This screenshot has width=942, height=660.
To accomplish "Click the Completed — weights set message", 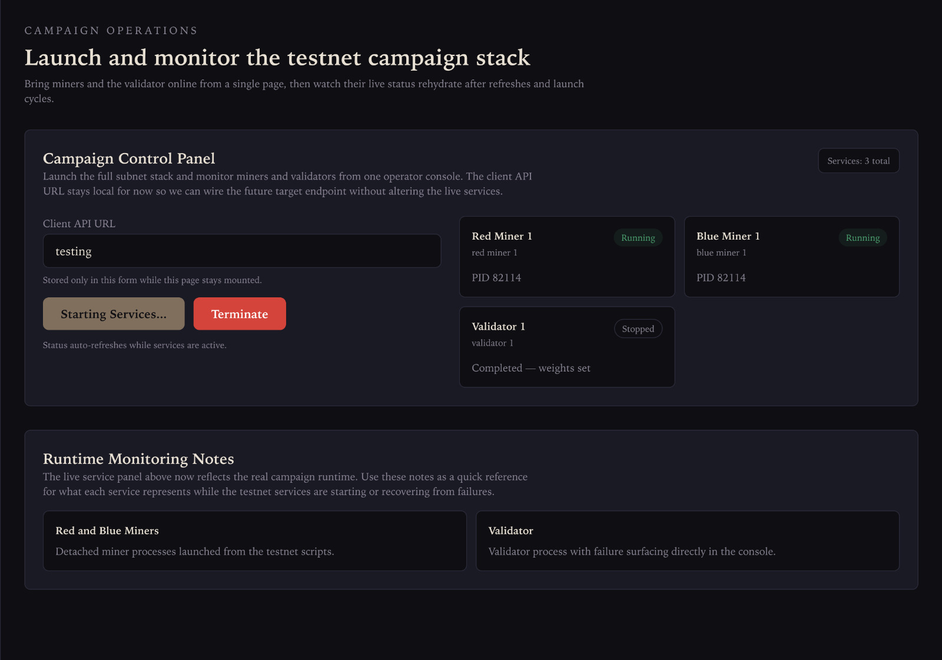I will pos(530,368).
